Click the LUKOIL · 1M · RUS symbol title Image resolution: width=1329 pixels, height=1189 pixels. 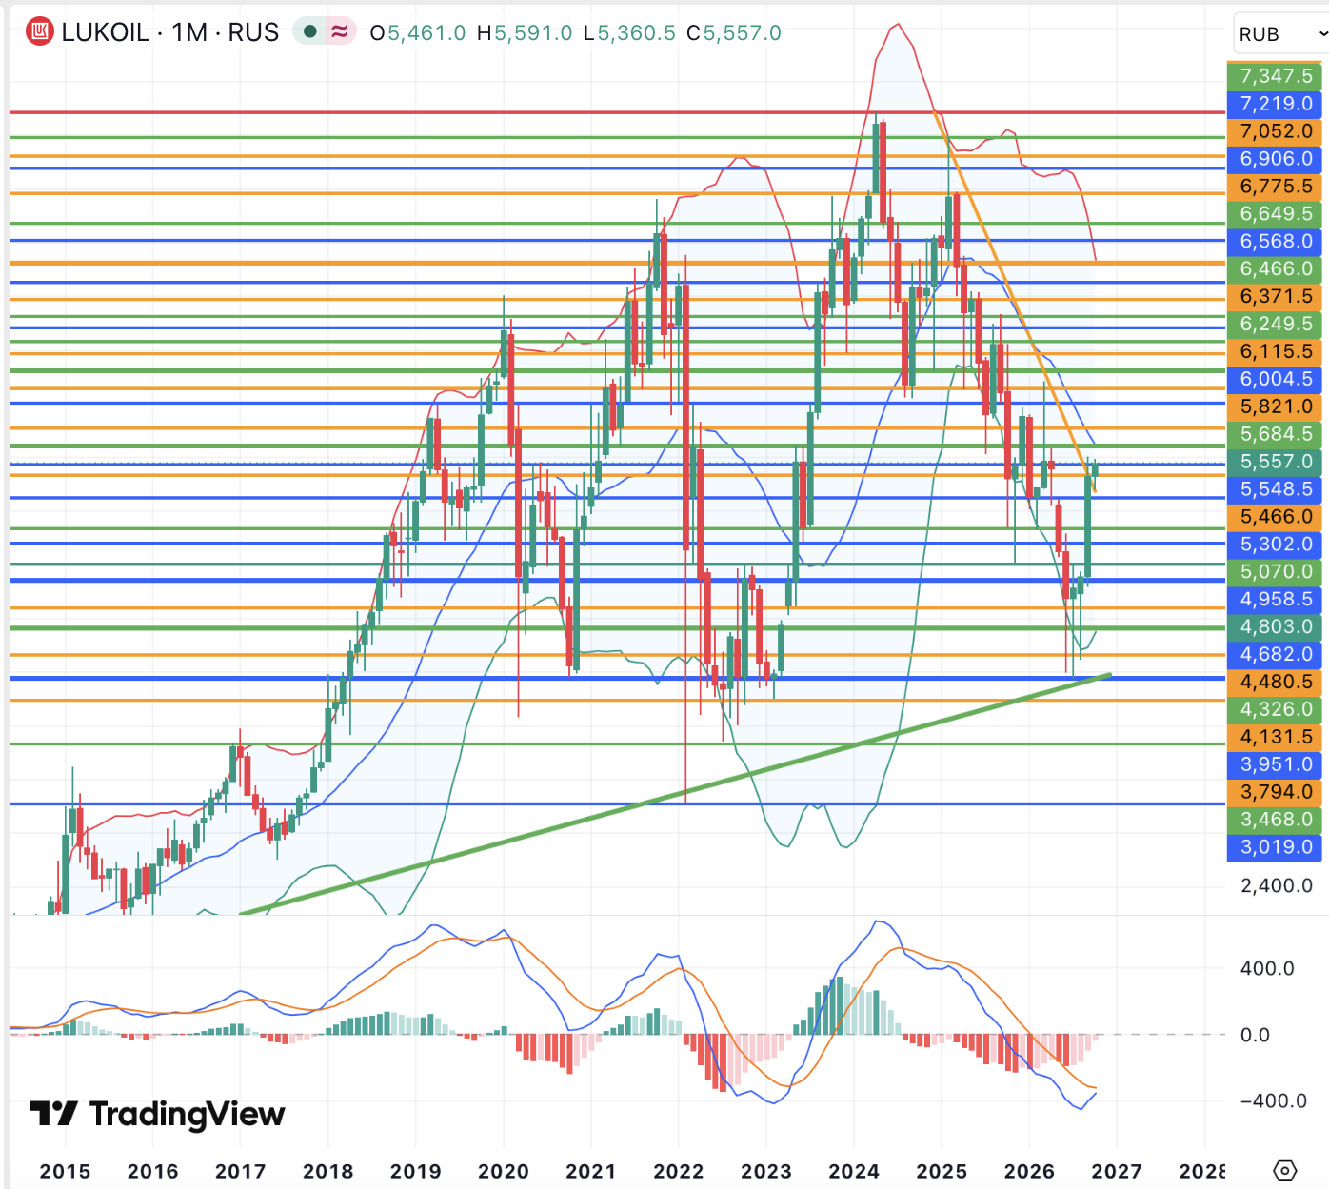(x=170, y=32)
